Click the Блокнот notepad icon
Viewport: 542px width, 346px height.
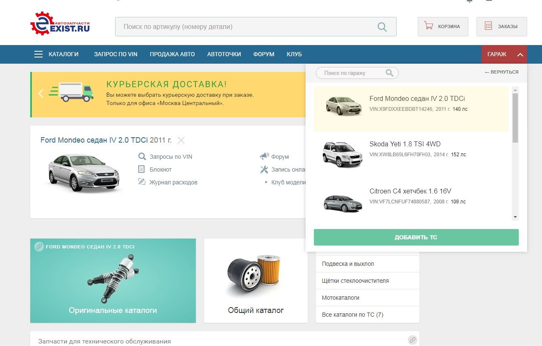click(142, 169)
